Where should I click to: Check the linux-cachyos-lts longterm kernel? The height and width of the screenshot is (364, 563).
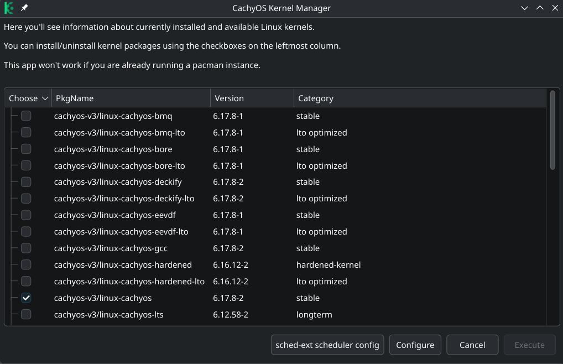(25, 314)
